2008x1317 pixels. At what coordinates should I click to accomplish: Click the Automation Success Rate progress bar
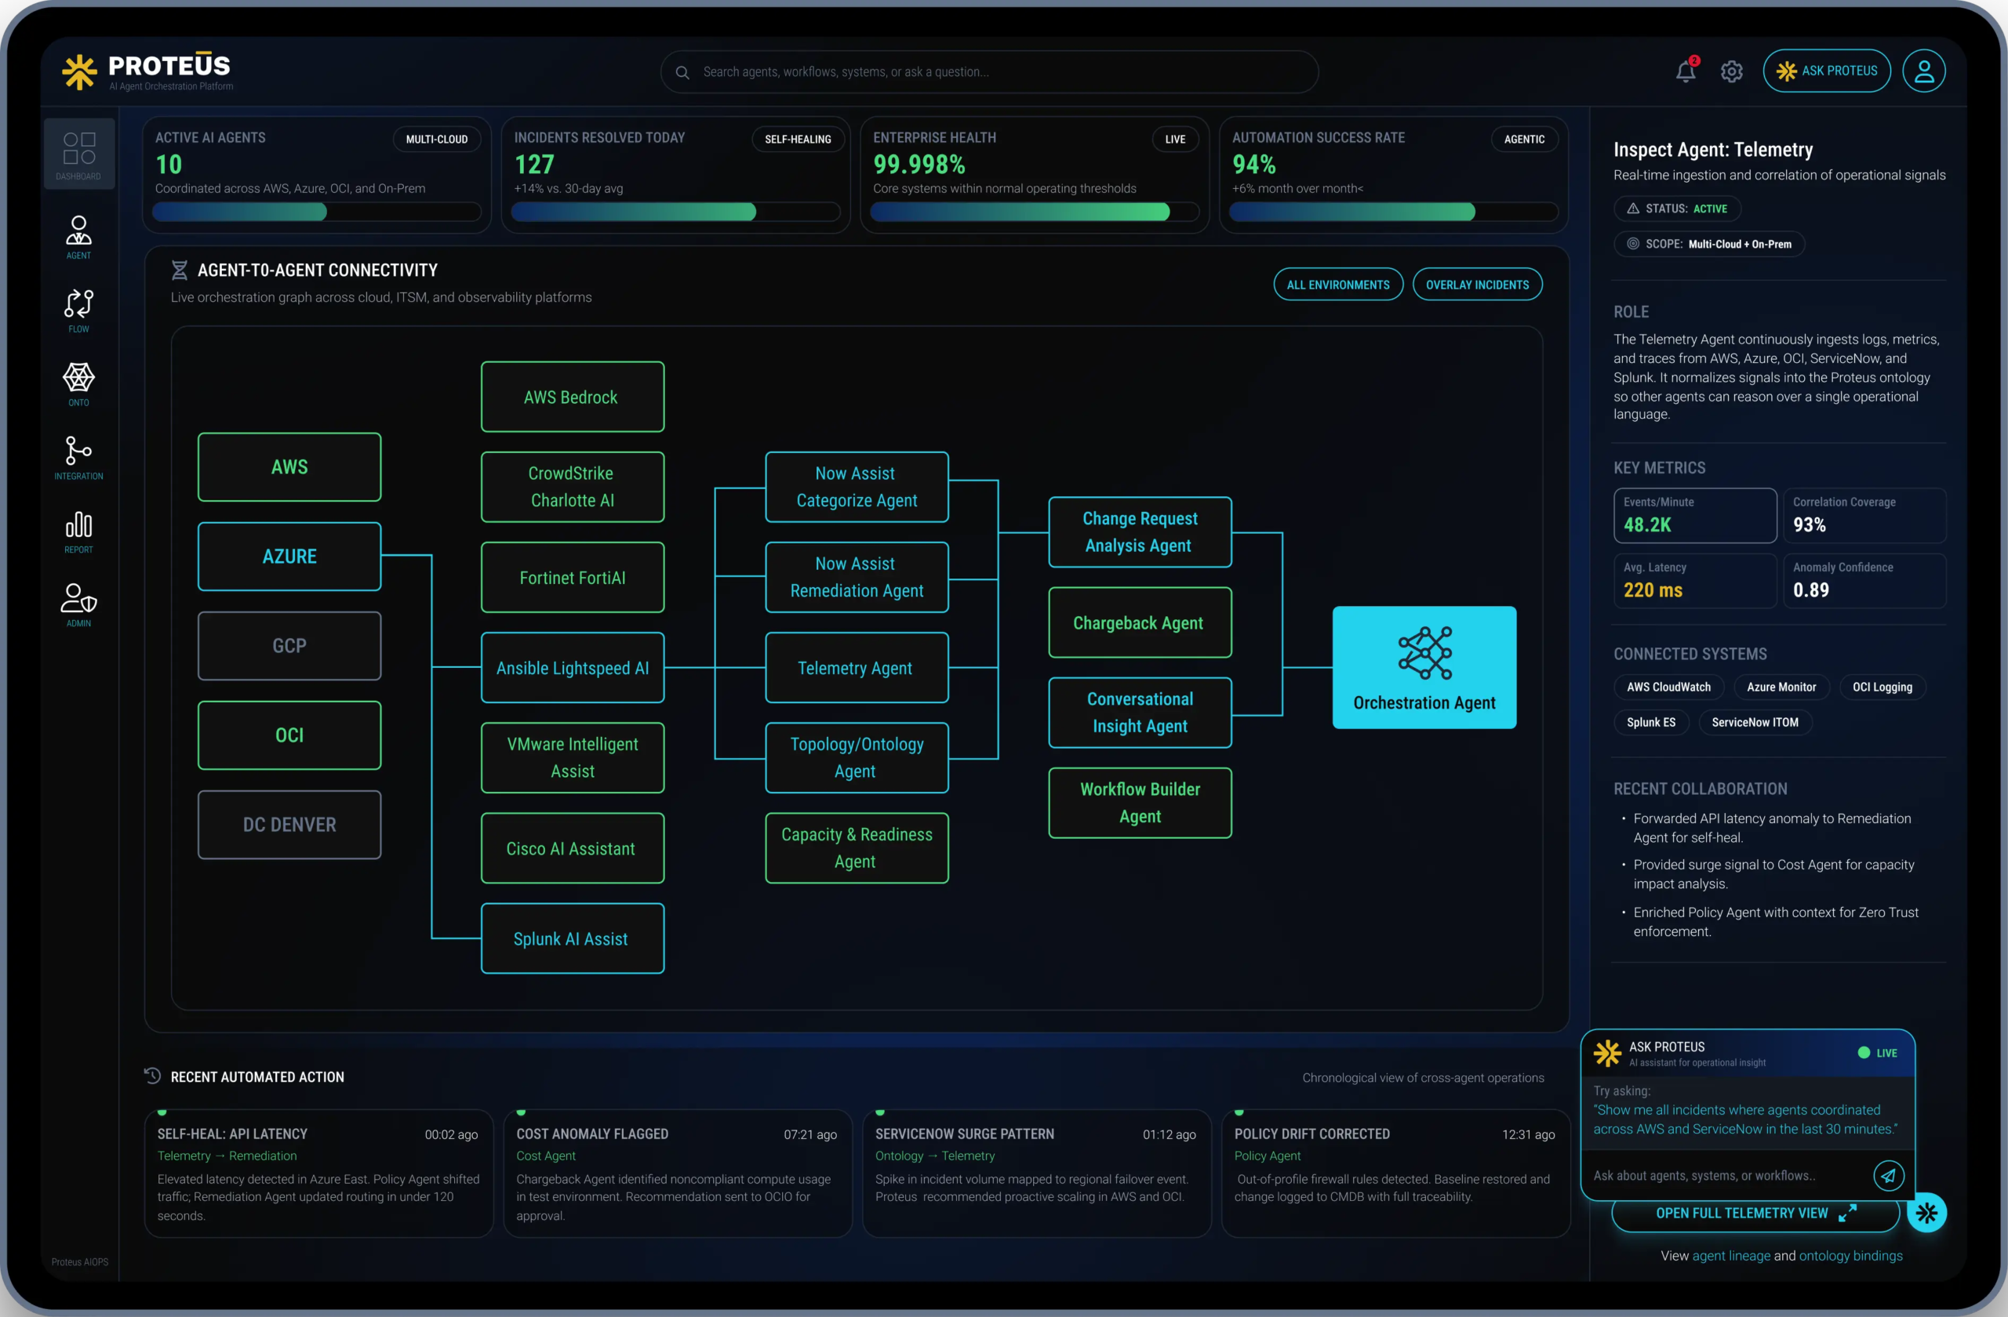pos(1392,212)
